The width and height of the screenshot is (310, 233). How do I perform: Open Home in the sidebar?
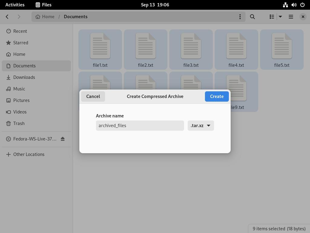(36, 54)
